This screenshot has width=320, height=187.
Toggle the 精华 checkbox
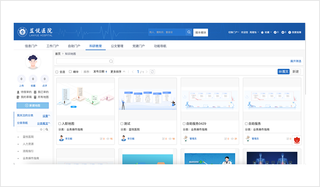coord(71,72)
